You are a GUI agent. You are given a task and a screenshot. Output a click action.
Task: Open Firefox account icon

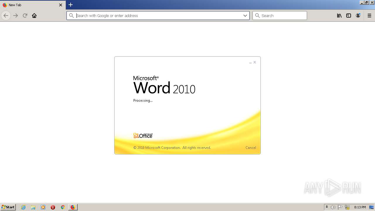(x=358, y=16)
